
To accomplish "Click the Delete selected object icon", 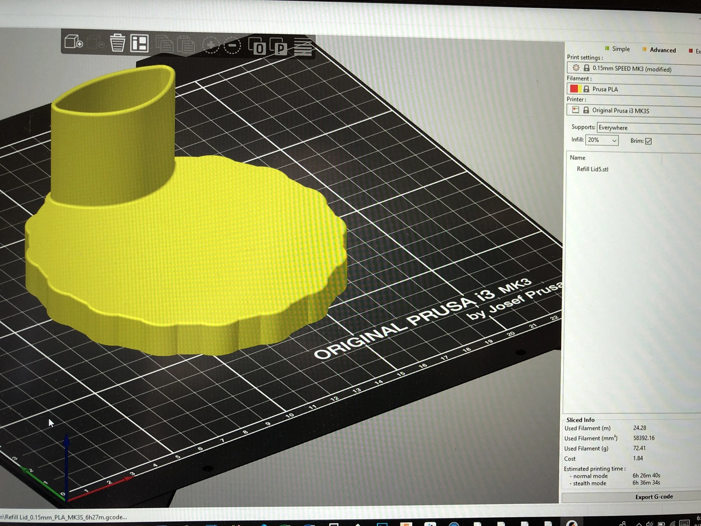I will [x=95, y=42].
